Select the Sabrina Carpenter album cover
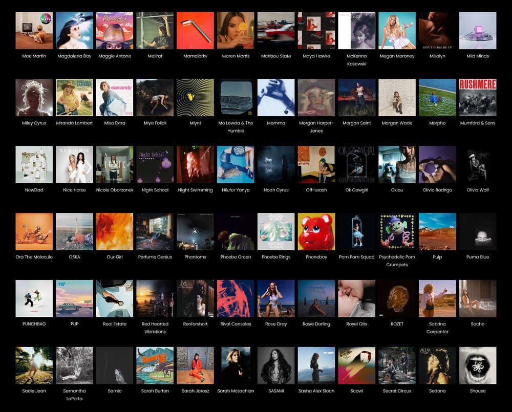The image size is (512, 412). point(437,298)
